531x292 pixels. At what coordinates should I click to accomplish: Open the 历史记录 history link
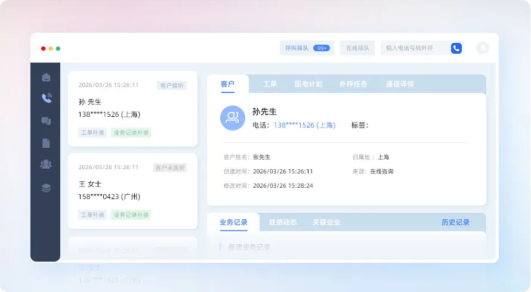[455, 222]
